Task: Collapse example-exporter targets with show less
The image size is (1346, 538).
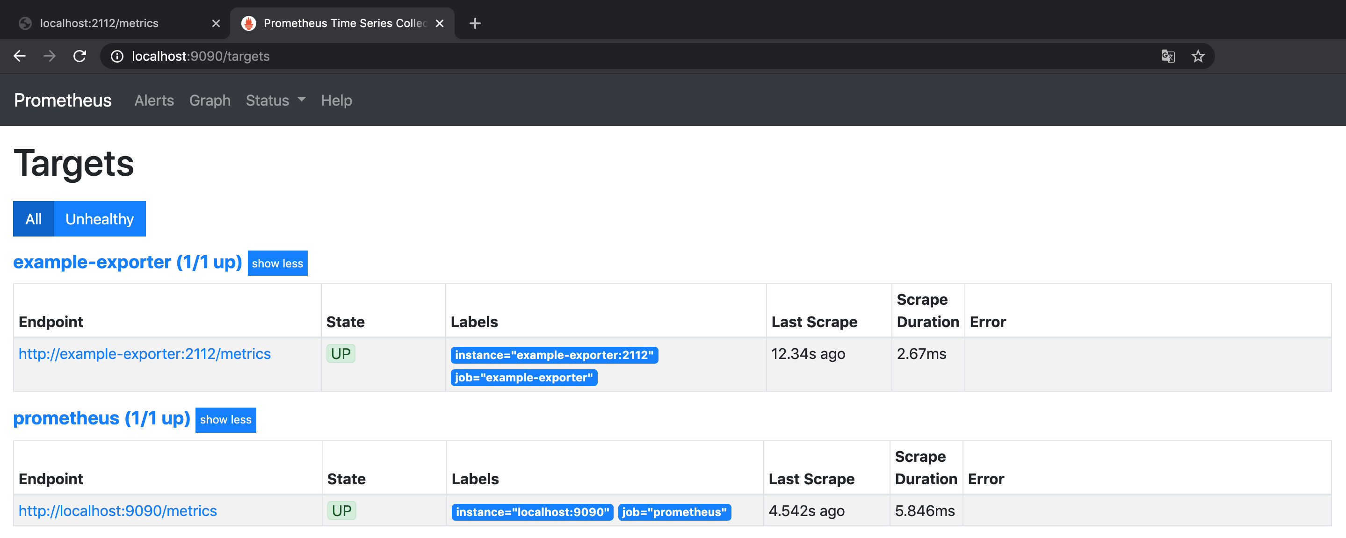Action: tap(277, 263)
